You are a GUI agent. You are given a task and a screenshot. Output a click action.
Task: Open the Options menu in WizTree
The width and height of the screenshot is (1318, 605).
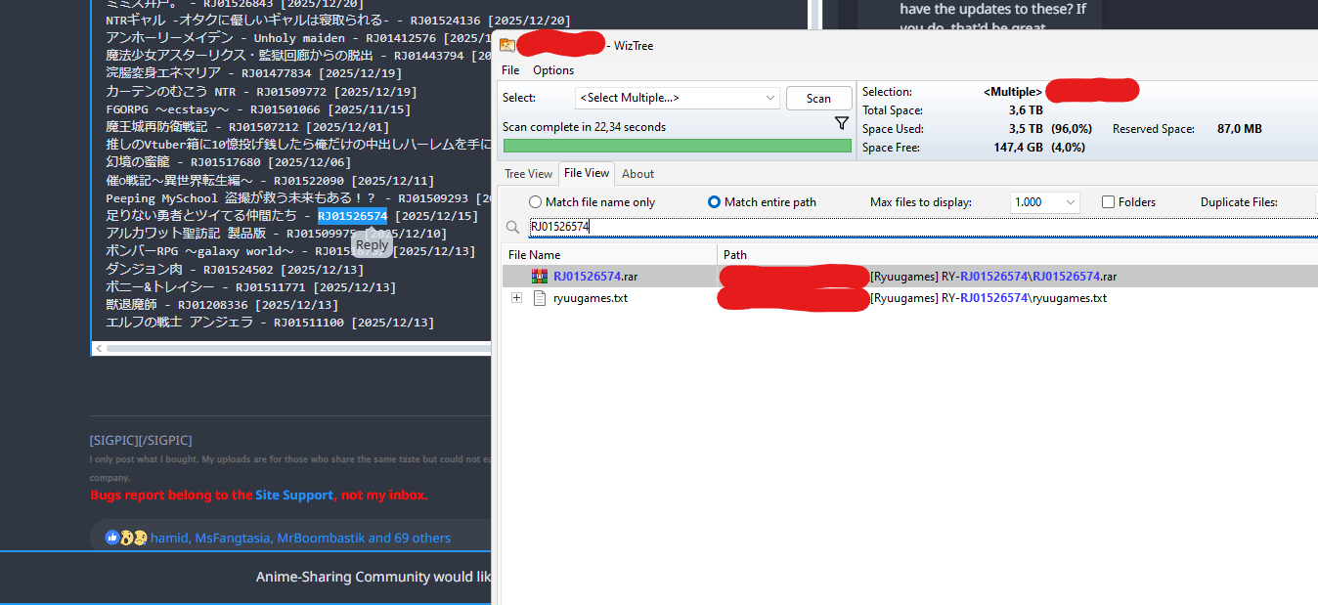(x=553, y=70)
